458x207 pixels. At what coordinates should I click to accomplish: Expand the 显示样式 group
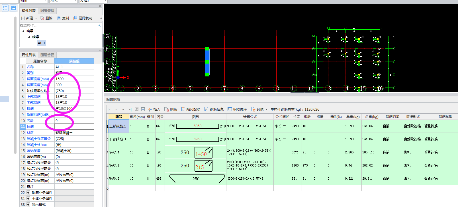point(28,205)
